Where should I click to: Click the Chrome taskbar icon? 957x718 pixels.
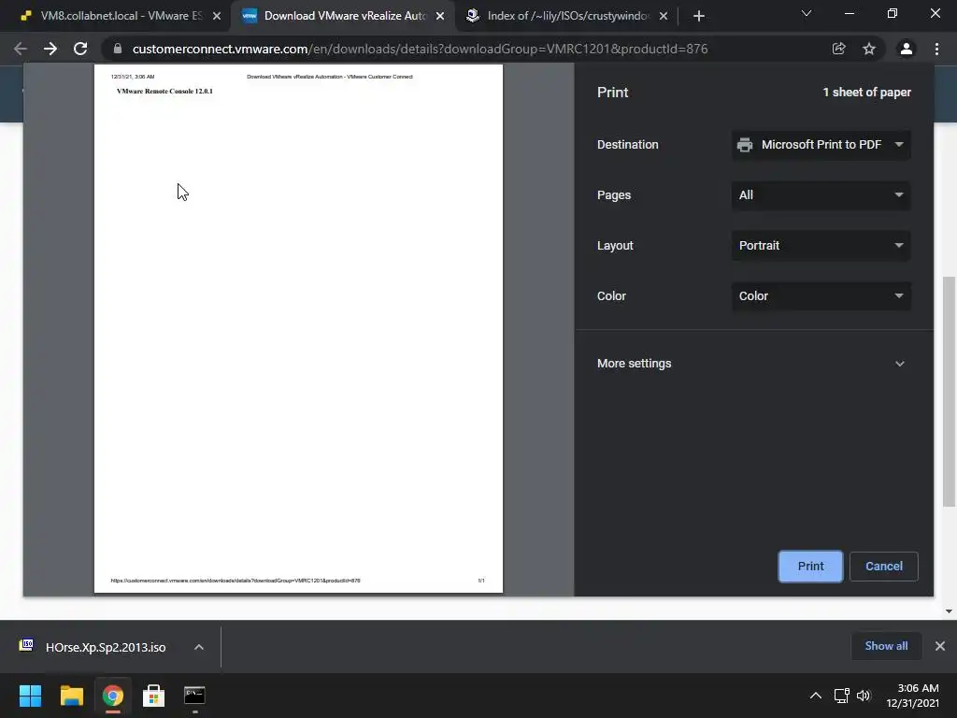click(x=113, y=696)
